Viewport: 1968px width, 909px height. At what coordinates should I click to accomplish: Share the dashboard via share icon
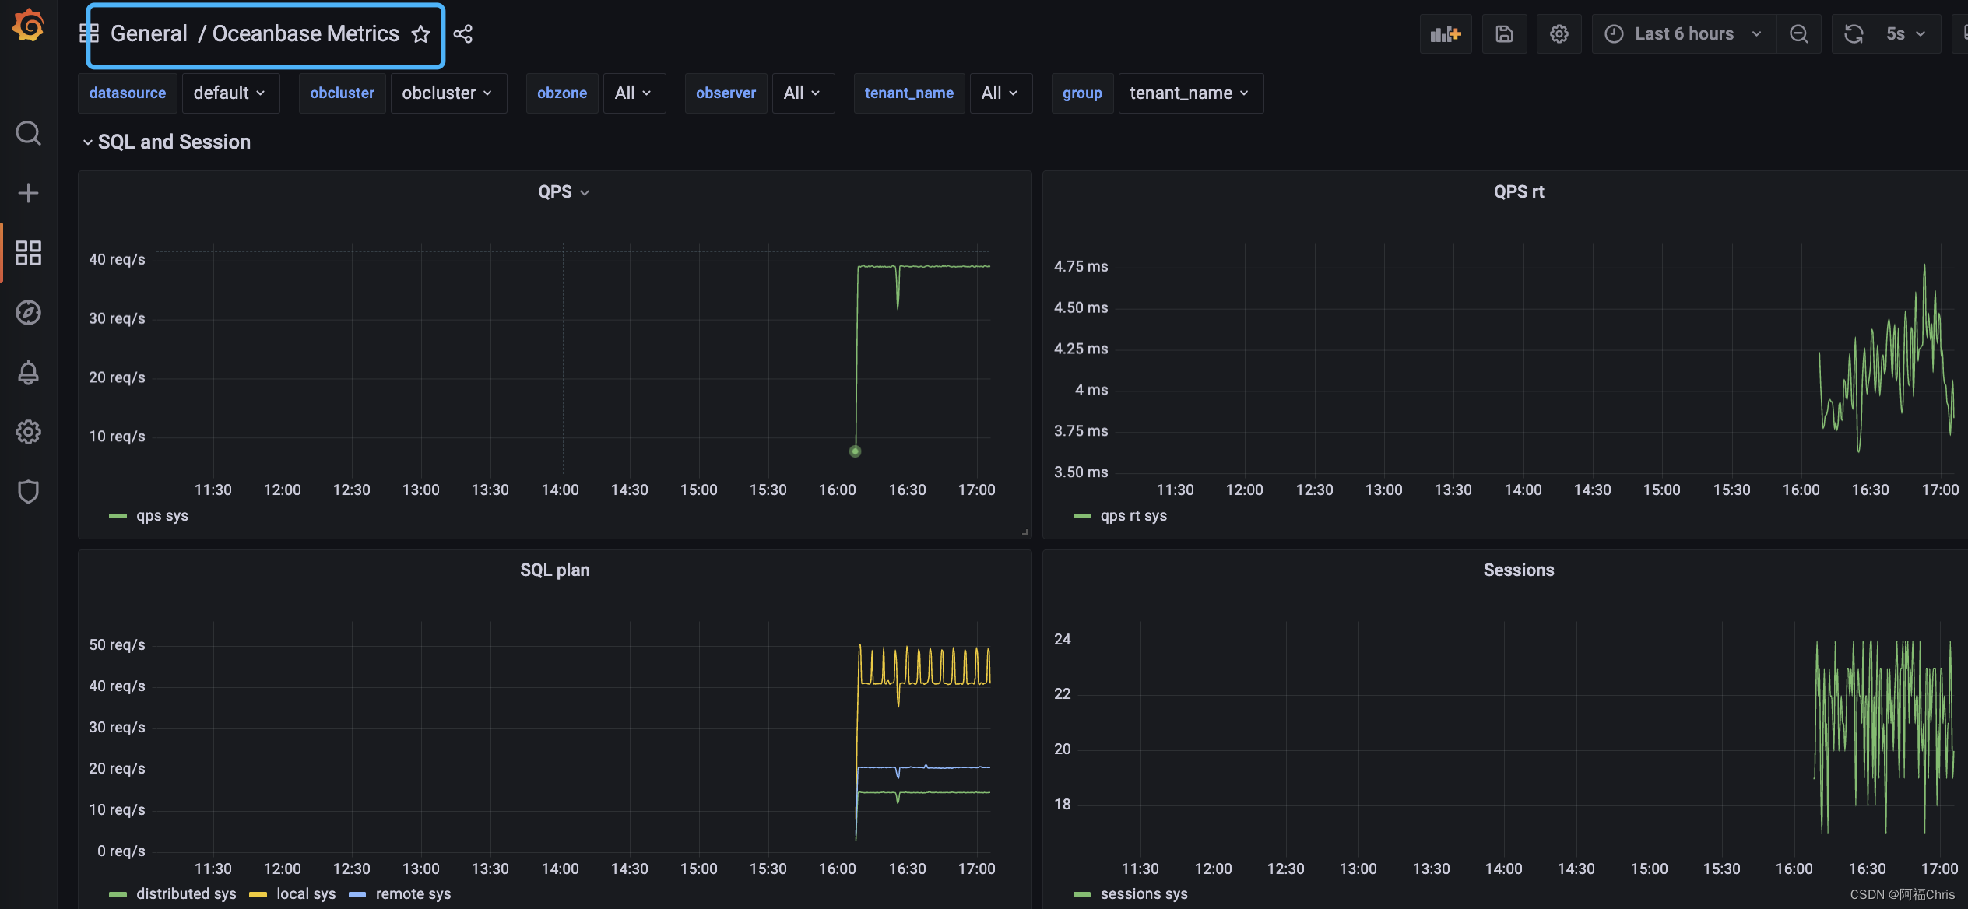pos(463,34)
